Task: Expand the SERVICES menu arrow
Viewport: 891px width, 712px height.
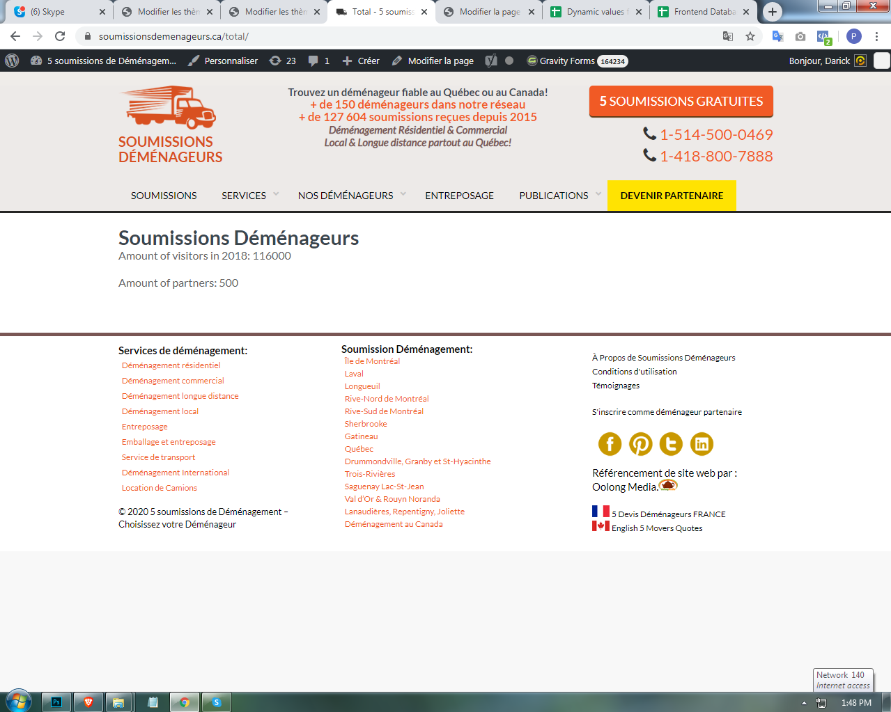Action: pos(276,194)
